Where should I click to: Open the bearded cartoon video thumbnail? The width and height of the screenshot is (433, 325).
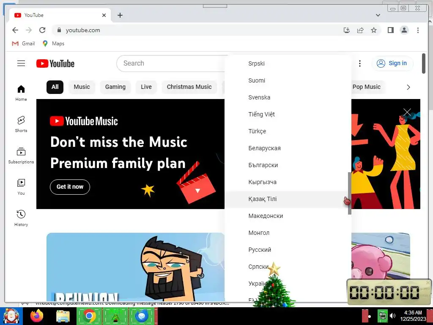135,267
